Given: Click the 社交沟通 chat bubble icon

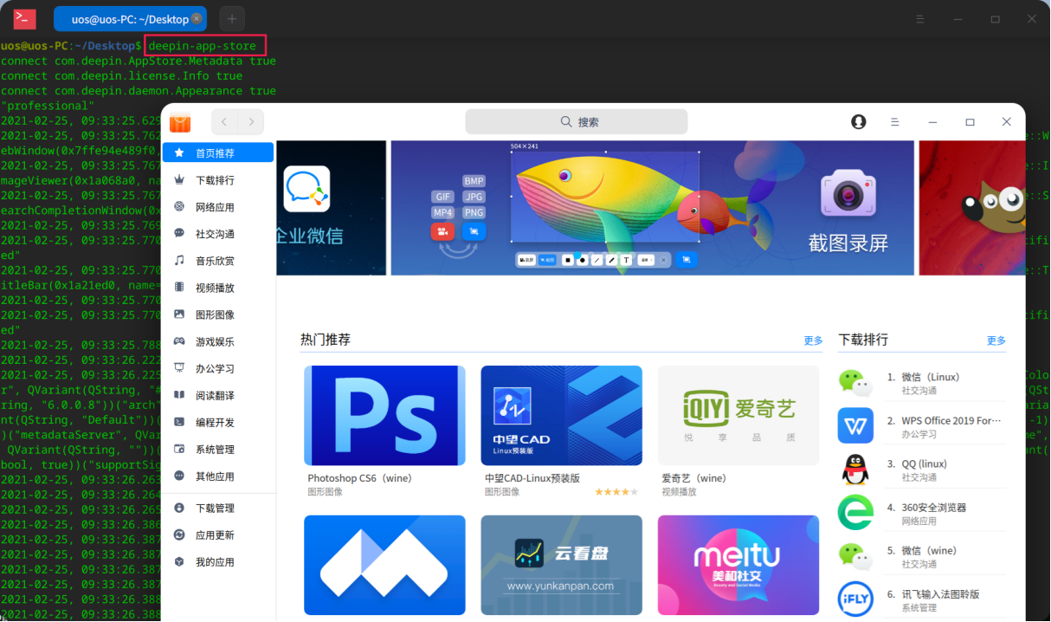Looking at the screenshot, I should click(x=179, y=234).
